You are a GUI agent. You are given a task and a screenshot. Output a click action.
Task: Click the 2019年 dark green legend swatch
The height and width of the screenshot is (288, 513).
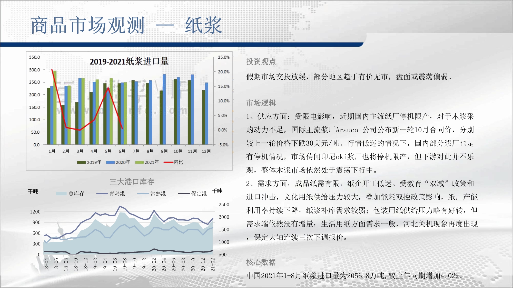(81, 162)
